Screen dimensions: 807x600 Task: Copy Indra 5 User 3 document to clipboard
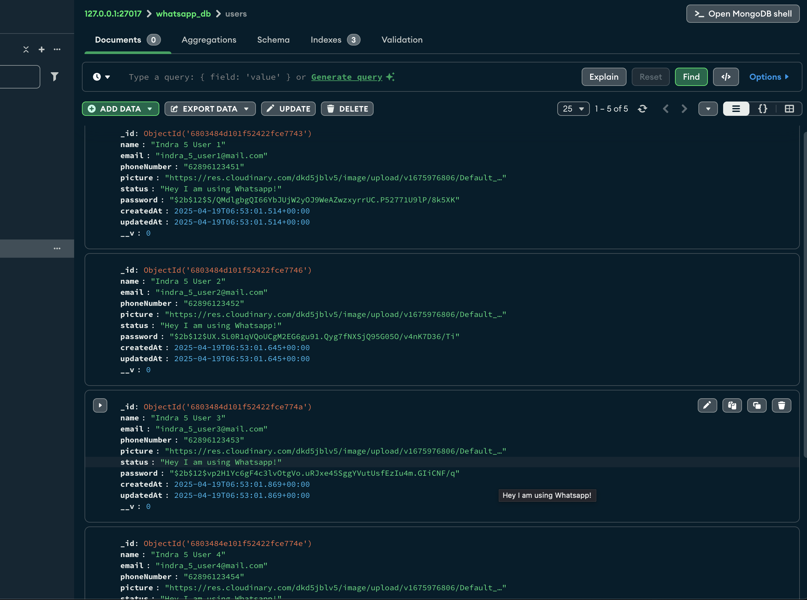732,405
